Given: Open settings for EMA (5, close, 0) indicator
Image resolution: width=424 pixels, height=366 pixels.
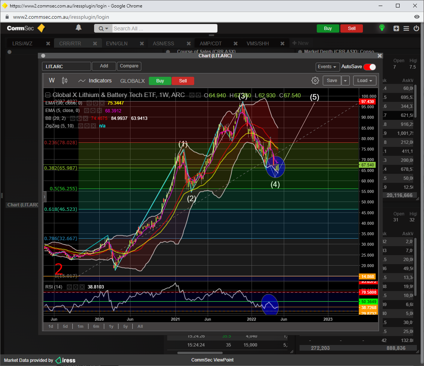Looking at the screenshot, I should pyautogui.click(x=93, y=111).
